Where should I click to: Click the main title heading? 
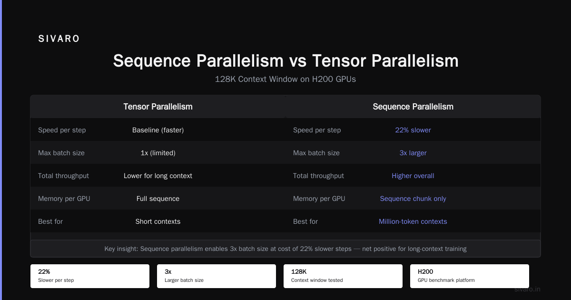tap(285, 61)
